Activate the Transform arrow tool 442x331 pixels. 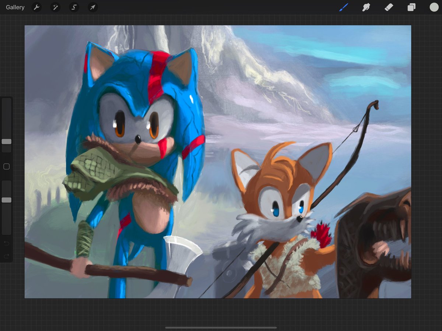point(93,7)
